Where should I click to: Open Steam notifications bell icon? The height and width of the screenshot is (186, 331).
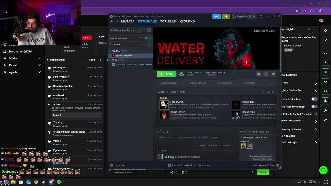click(x=226, y=17)
